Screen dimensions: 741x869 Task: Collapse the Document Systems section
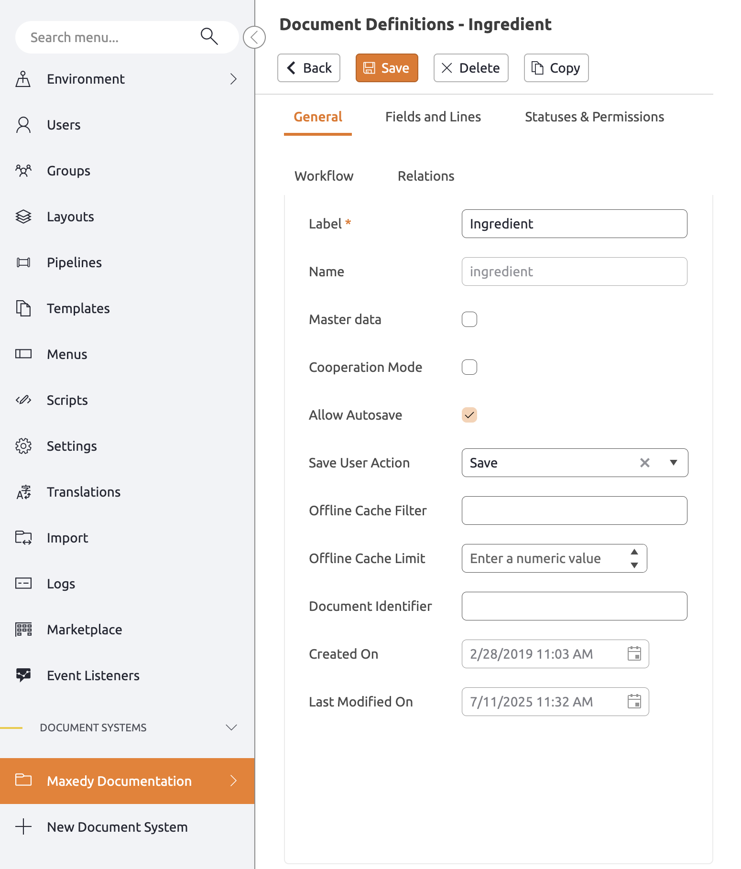point(231,728)
